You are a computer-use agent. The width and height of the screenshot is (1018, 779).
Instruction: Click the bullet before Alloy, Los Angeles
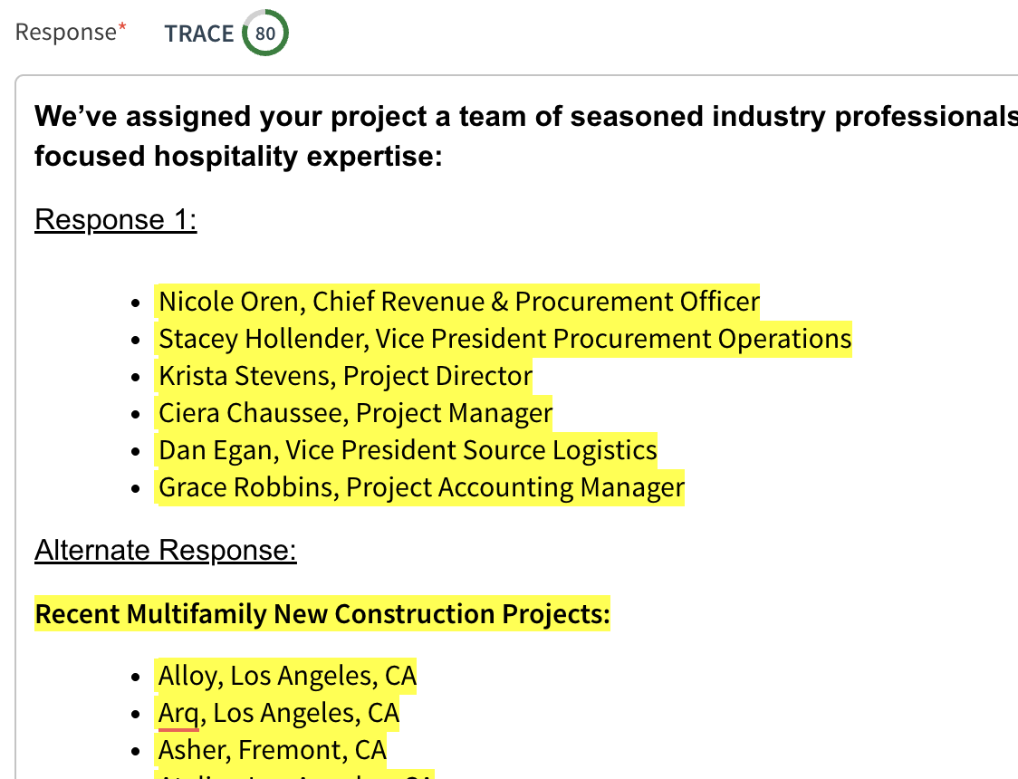(x=135, y=677)
